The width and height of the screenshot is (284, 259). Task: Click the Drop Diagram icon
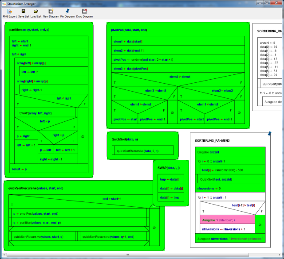84,11
